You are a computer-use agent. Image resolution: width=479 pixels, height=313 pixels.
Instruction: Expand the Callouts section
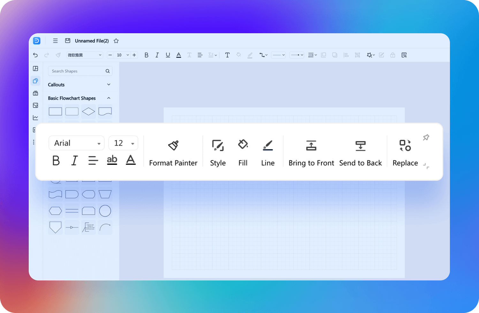(80, 85)
